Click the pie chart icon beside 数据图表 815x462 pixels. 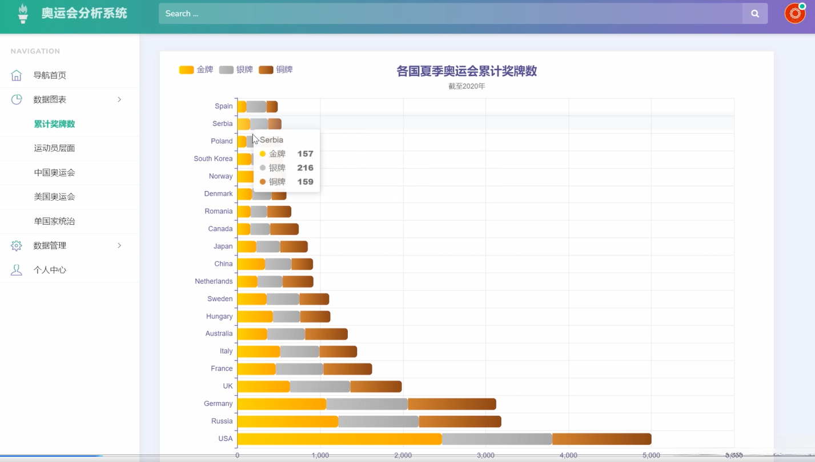(16, 99)
